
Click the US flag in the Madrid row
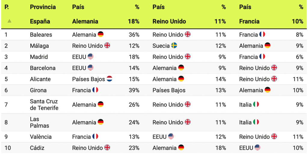click(x=91, y=57)
